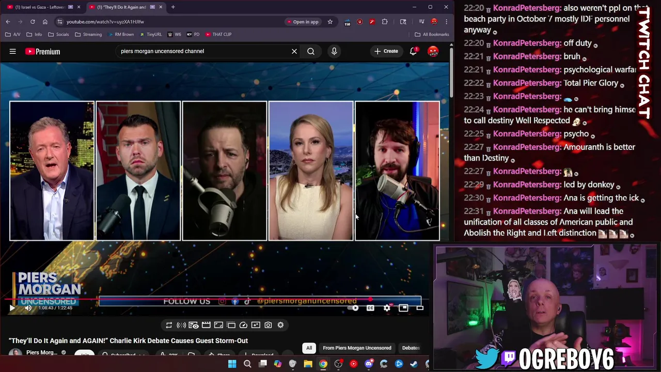Open Chrome three-dot menu
The width and height of the screenshot is (661, 372).
click(446, 22)
